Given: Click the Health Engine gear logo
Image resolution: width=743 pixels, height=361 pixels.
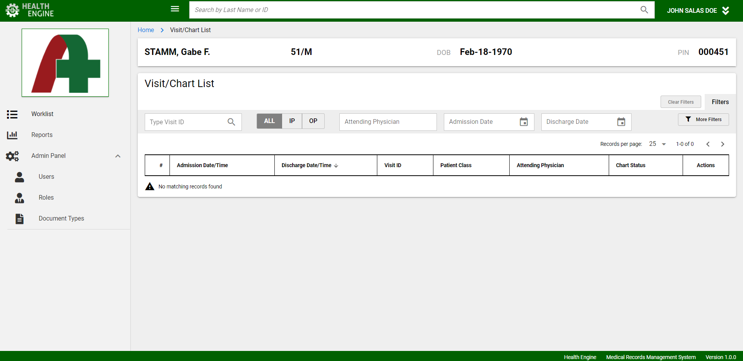Looking at the screenshot, I should pos(12,10).
